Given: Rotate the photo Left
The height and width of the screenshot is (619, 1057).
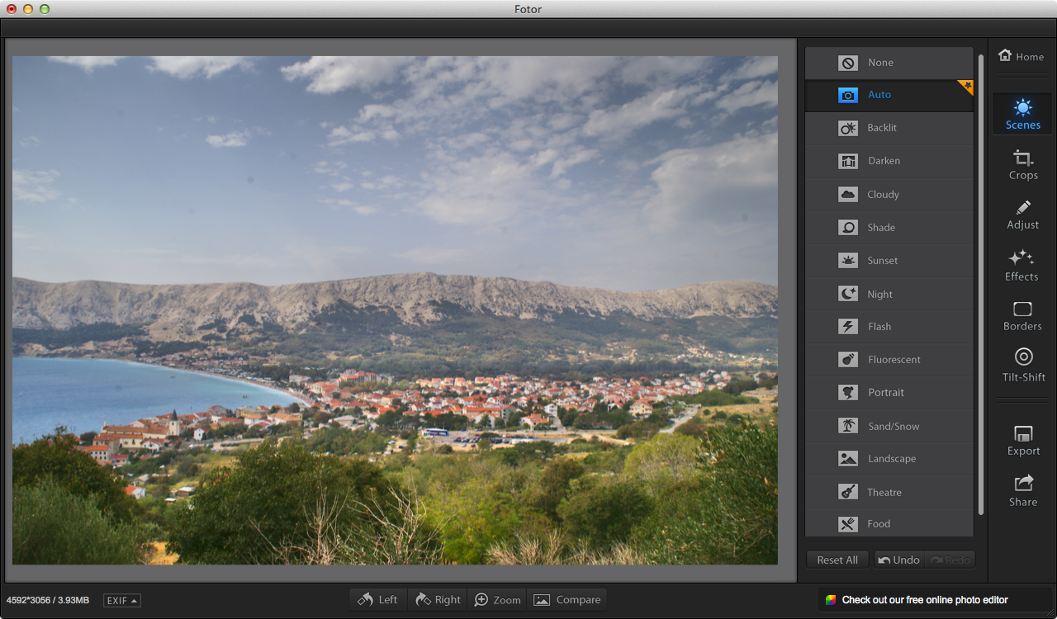Looking at the screenshot, I should [377, 600].
